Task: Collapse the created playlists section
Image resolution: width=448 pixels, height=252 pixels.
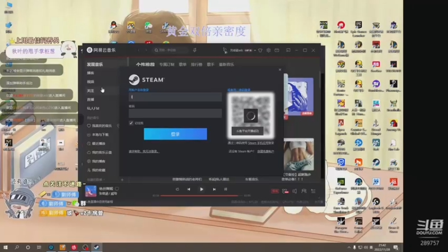Action: (x=96, y=180)
